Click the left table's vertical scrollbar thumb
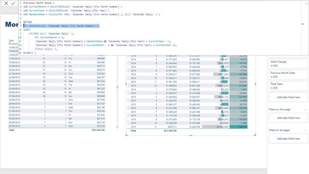 point(117,87)
